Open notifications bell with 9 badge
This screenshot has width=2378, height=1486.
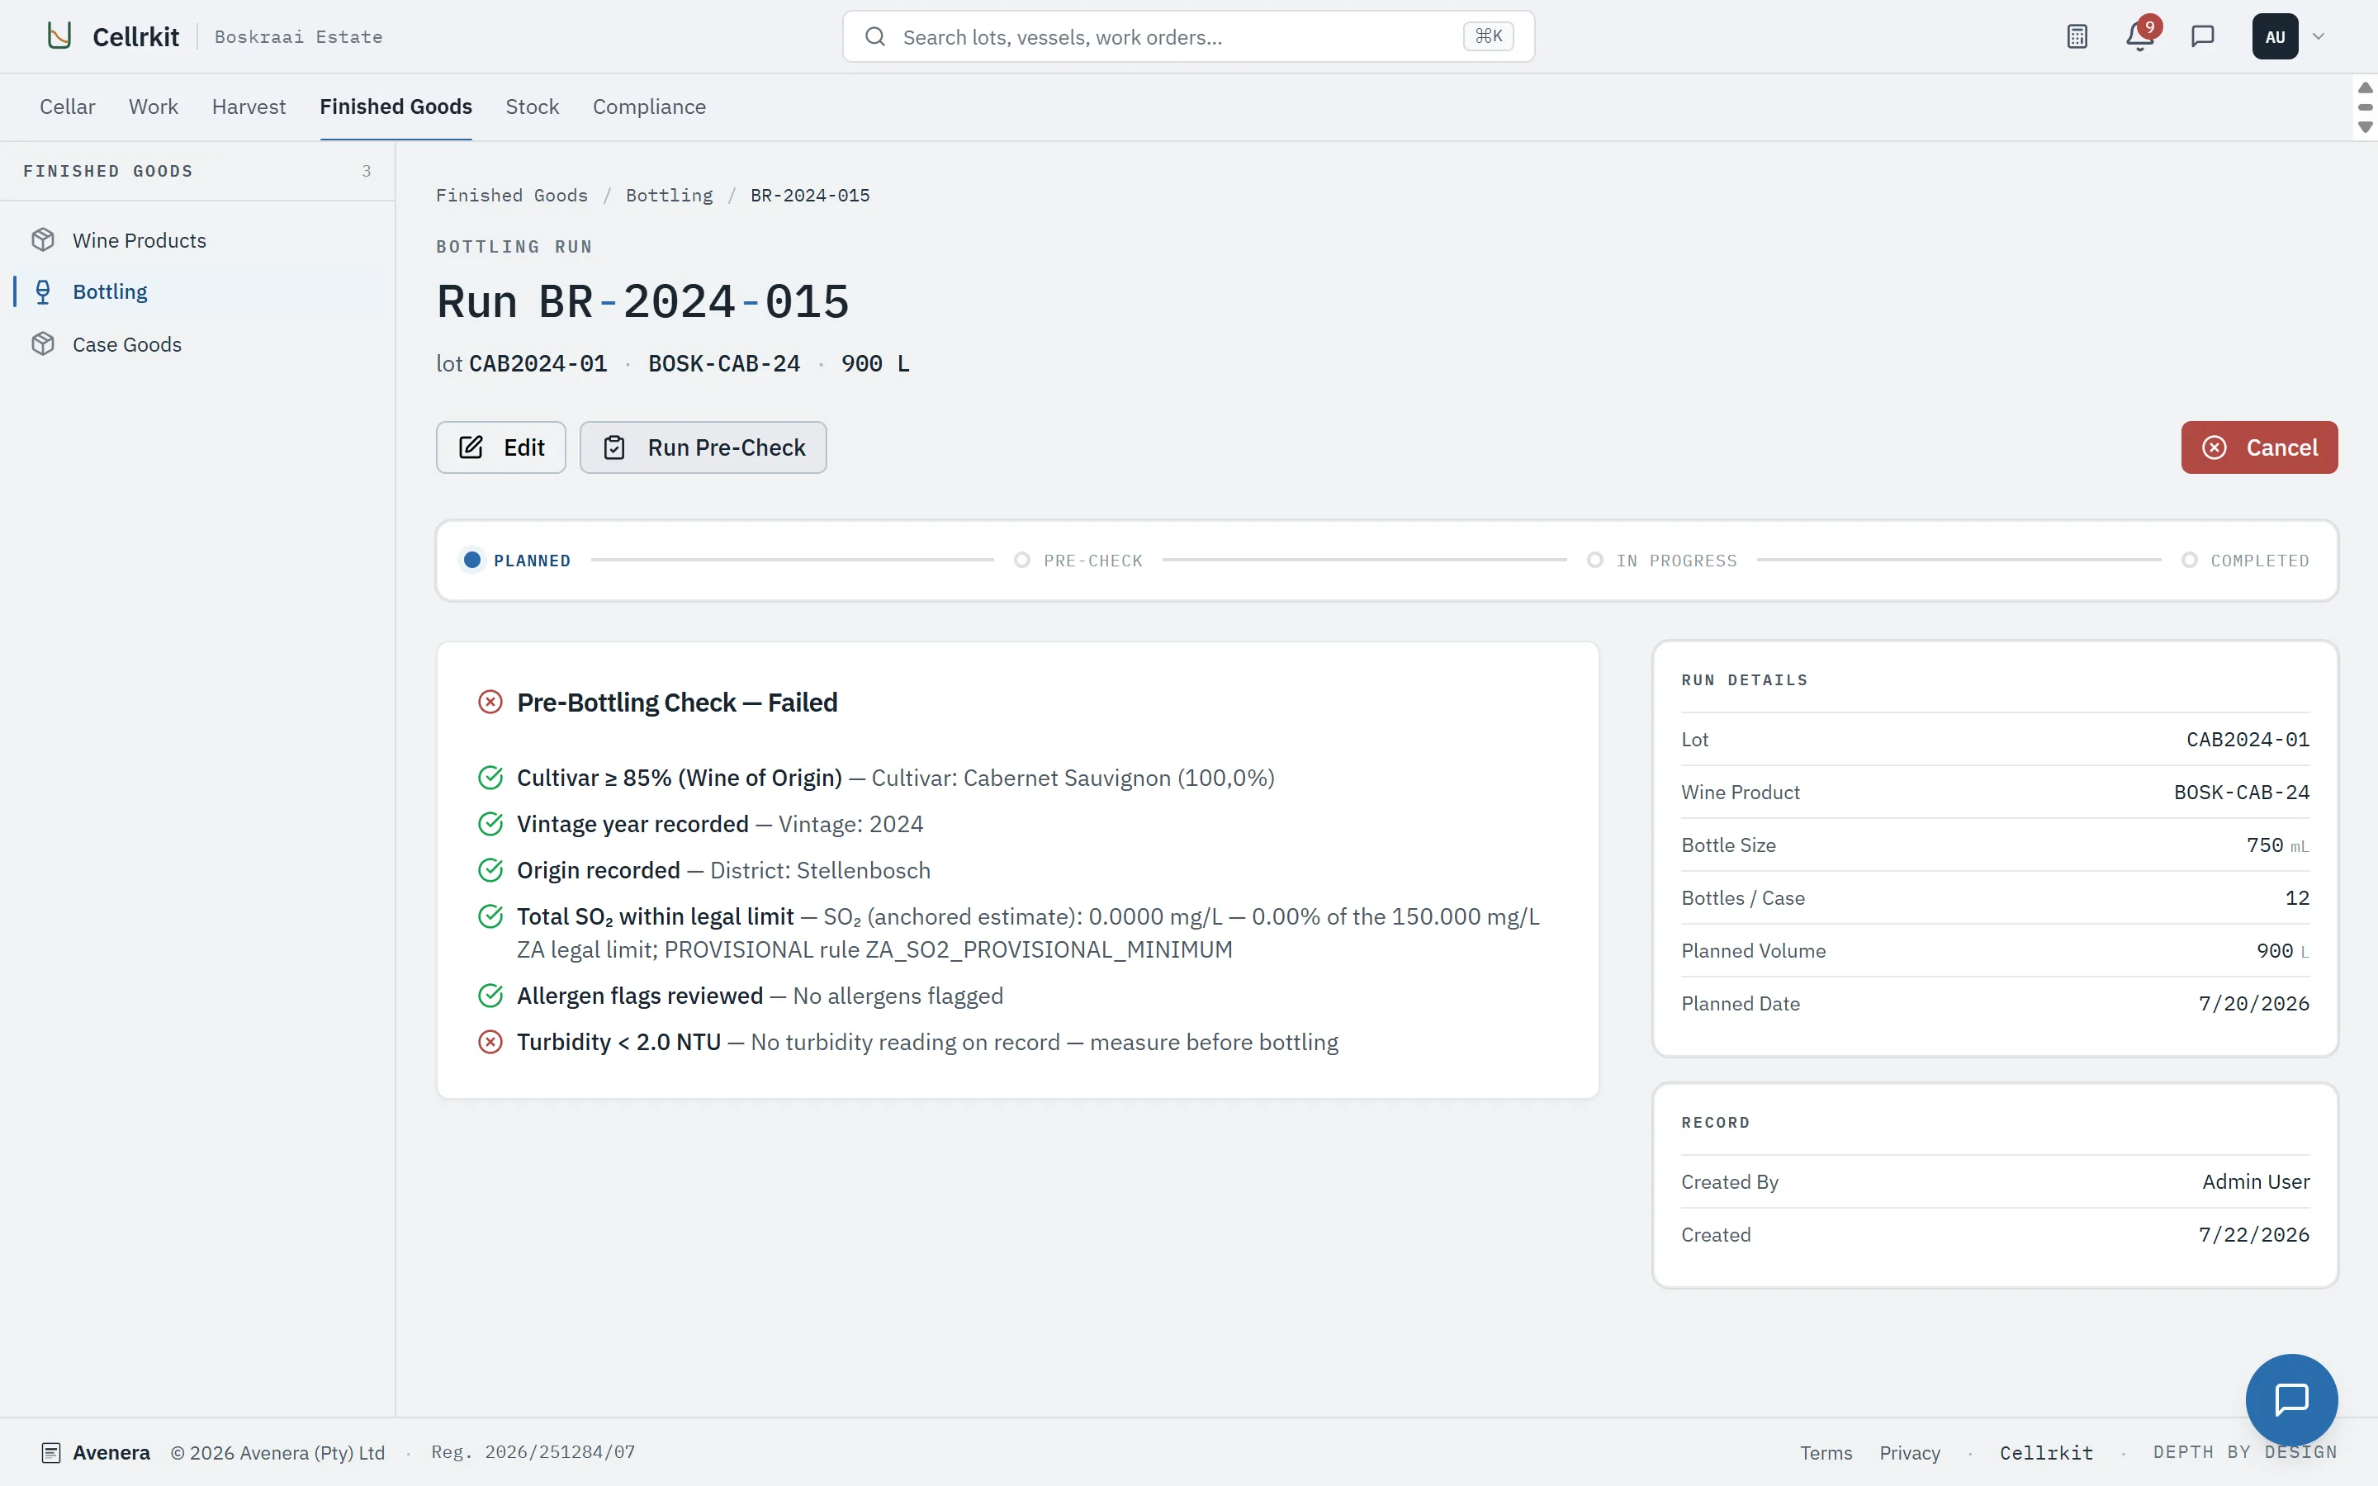tap(2139, 36)
